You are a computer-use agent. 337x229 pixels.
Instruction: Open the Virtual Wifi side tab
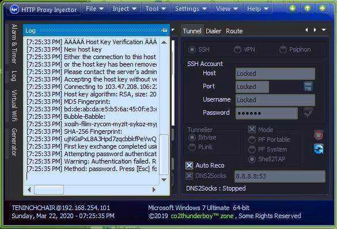(x=14, y=106)
